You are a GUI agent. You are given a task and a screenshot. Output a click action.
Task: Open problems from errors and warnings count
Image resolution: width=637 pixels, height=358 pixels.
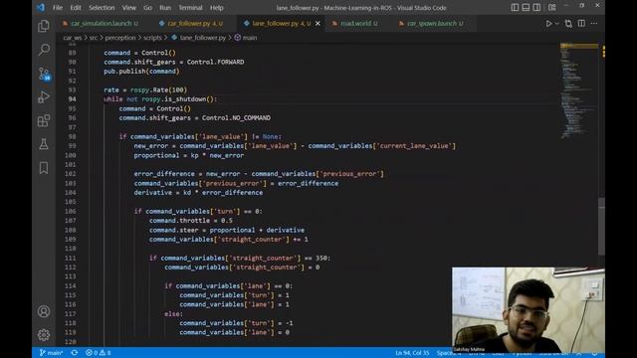point(98,353)
